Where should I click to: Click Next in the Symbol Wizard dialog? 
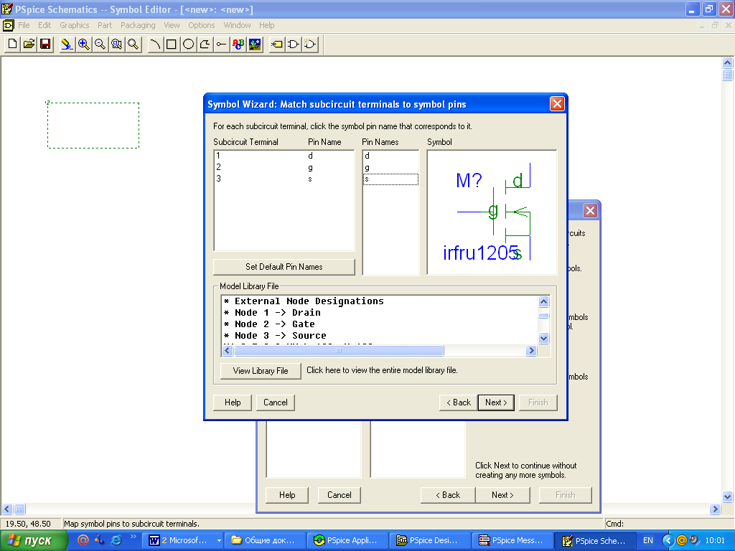pos(496,402)
